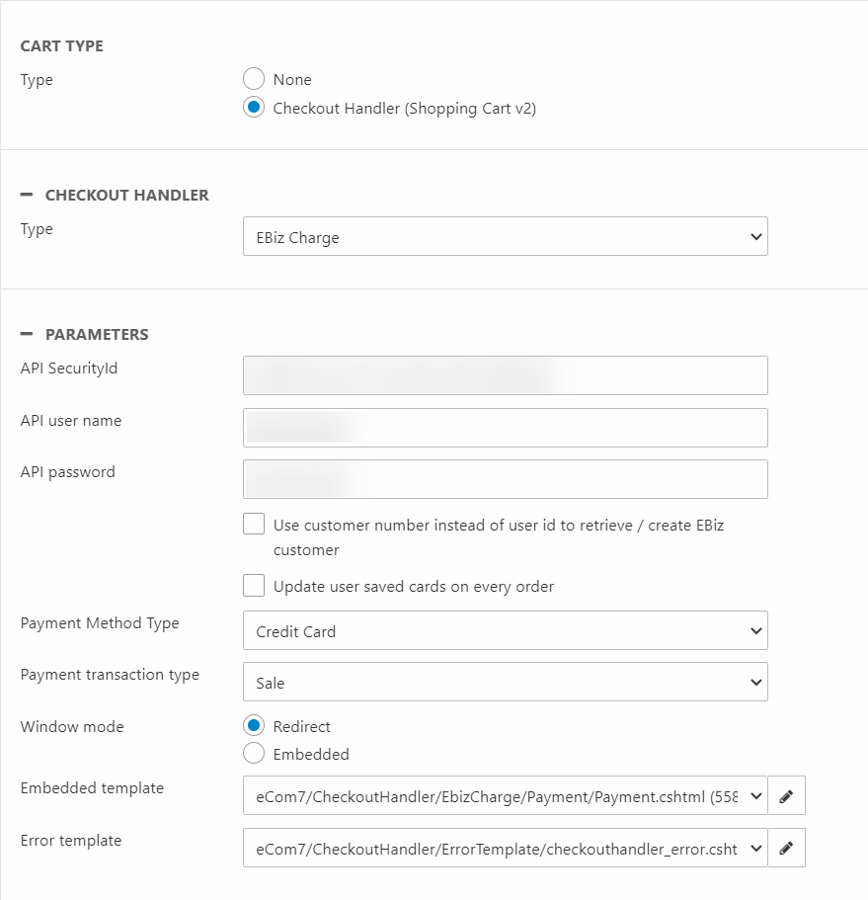Open the Payment transaction type dropdown
This screenshot has width=868, height=900.
[x=505, y=682]
